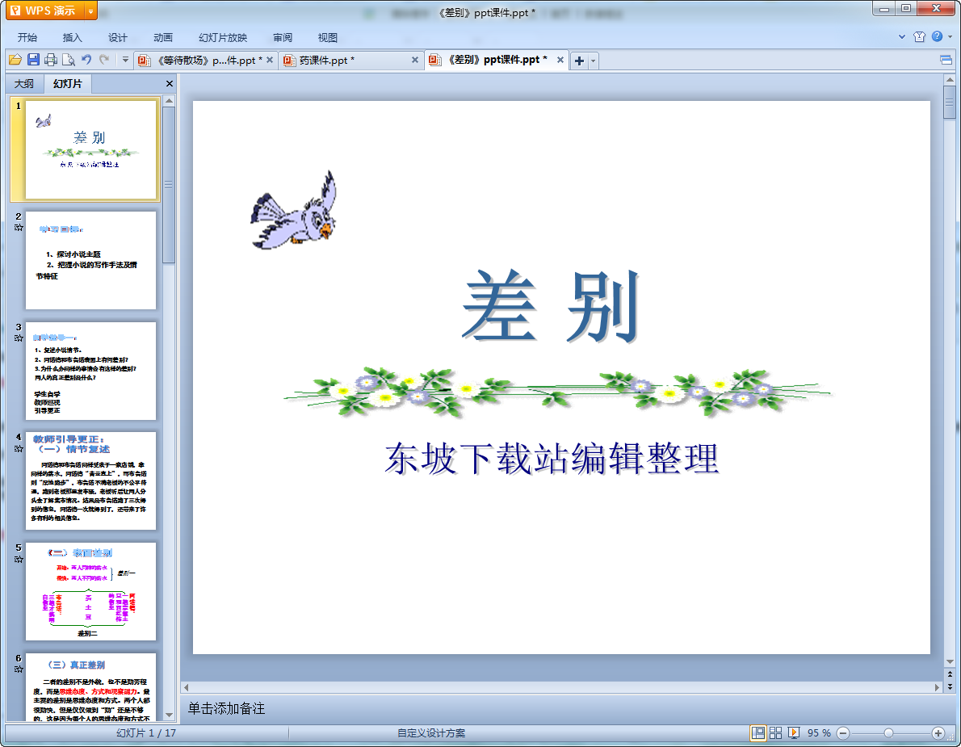Click the Save icon in quick toolbar
Image resolution: width=961 pixels, height=747 pixels.
[33, 60]
